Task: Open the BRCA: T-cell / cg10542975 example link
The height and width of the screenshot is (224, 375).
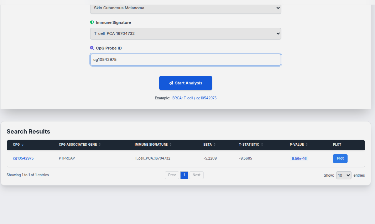Action: (194, 98)
